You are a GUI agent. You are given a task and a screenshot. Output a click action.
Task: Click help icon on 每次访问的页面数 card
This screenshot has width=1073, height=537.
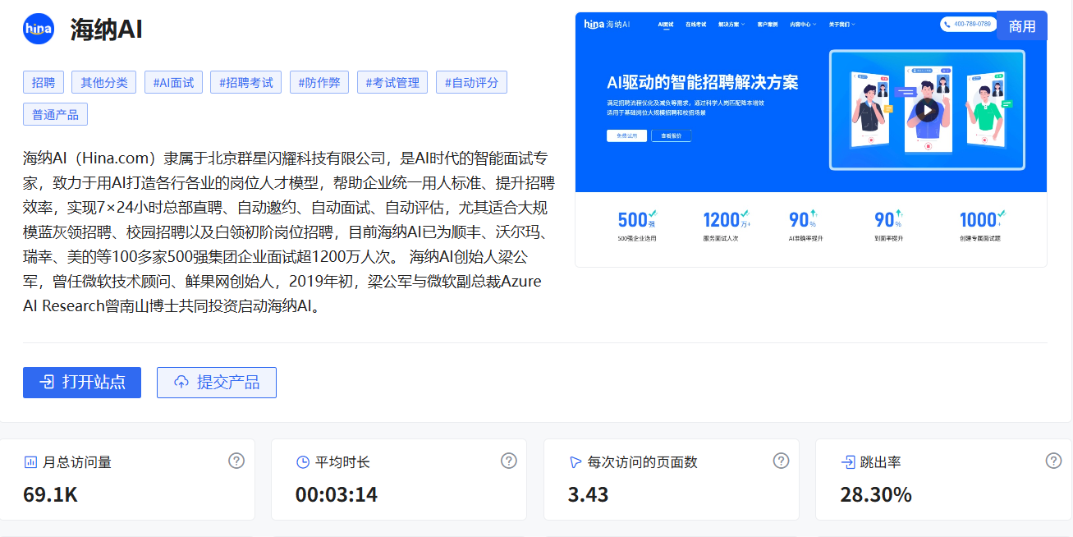coord(781,461)
